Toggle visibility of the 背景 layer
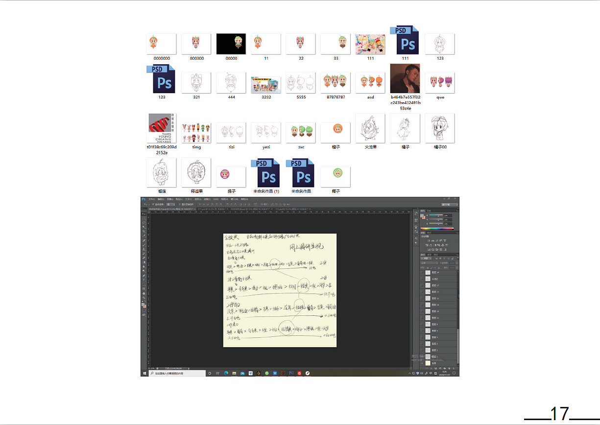 pyautogui.click(x=422, y=363)
